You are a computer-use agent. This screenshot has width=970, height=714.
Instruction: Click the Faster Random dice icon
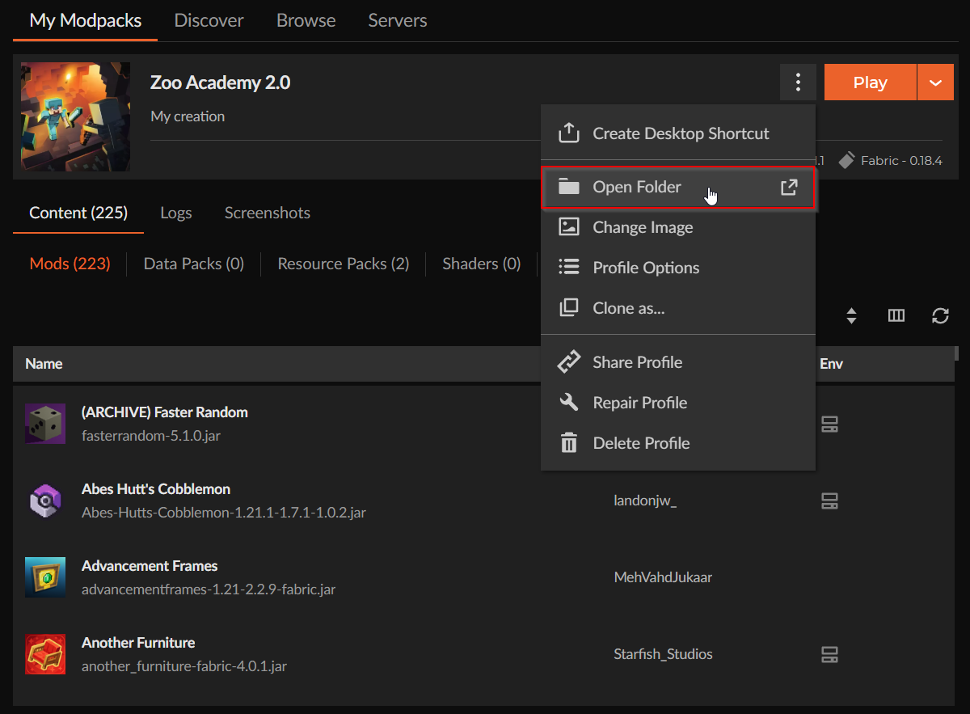point(45,424)
